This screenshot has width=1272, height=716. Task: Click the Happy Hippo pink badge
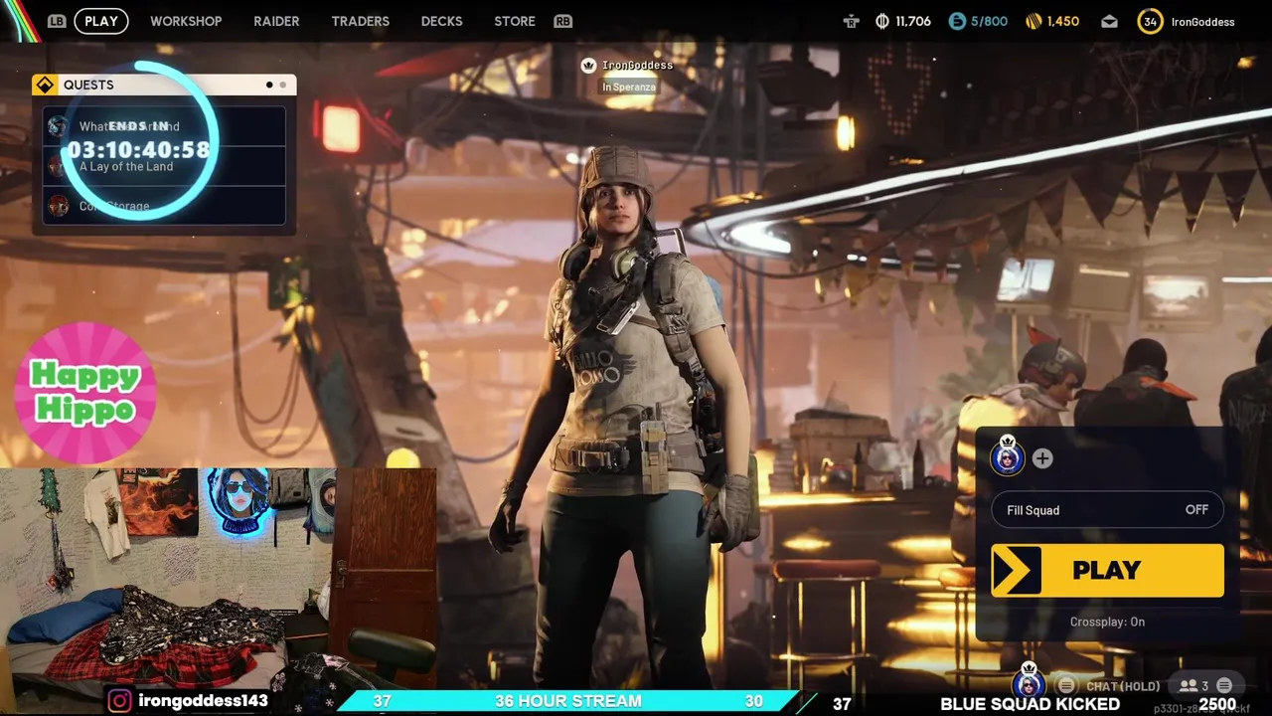pos(84,393)
